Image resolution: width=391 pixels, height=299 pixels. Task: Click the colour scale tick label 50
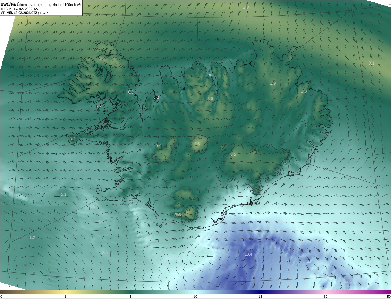(x=389, y=297)
